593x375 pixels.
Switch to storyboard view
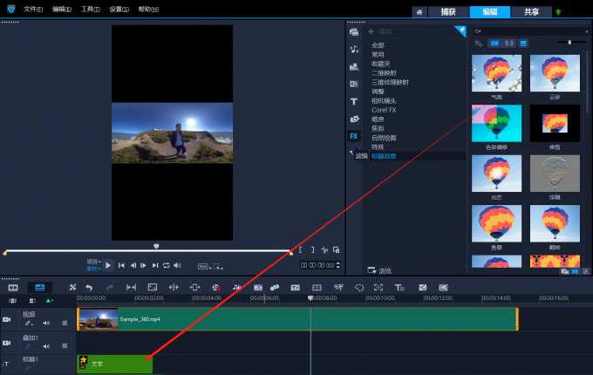(13, 287)
